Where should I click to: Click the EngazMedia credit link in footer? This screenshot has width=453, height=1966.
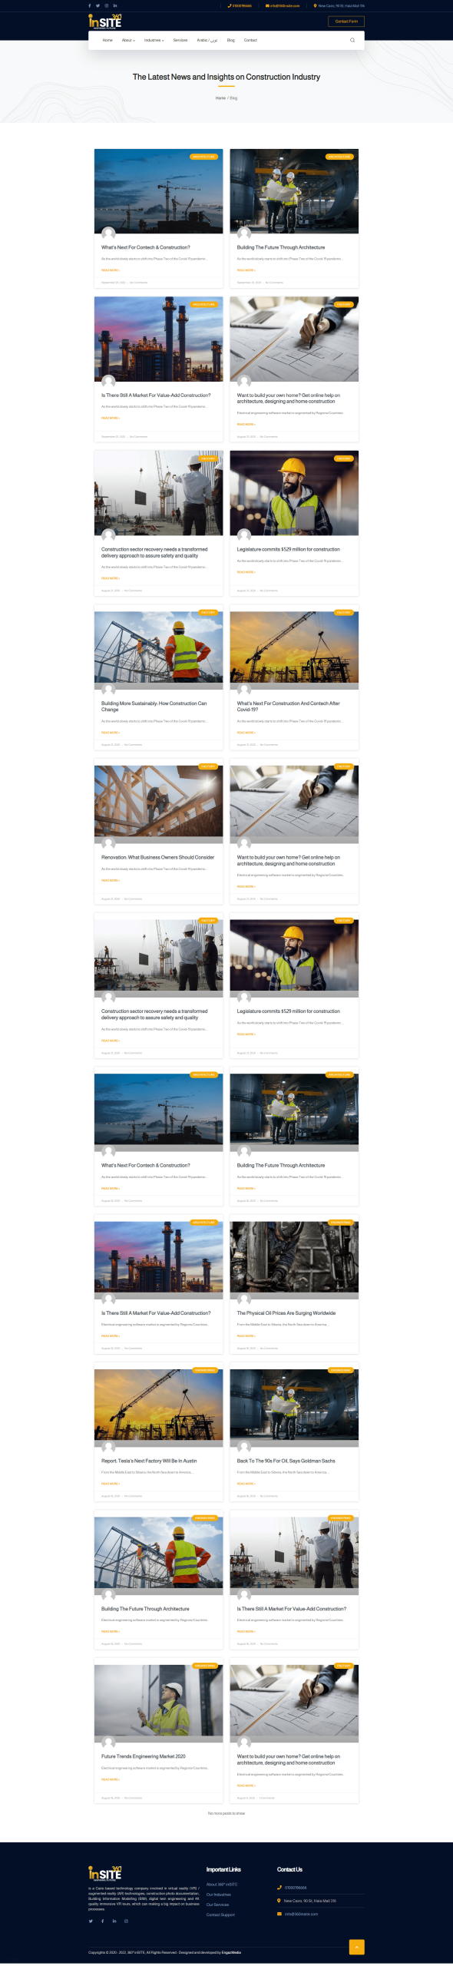pyautogui.click(x=231, y=1952)
